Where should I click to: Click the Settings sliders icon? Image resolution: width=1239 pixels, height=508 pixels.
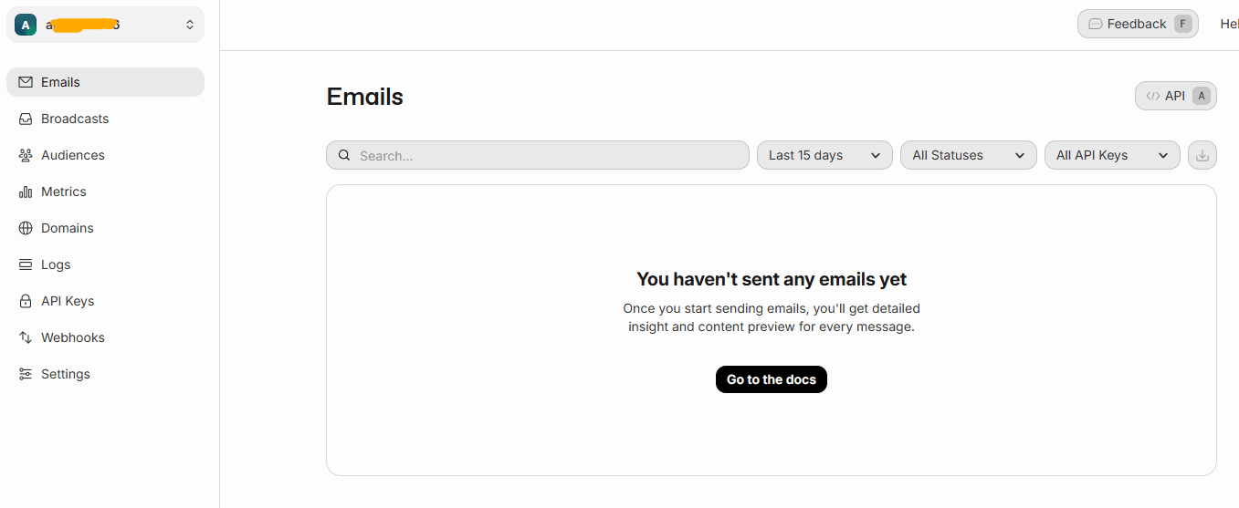click(26, 374)
